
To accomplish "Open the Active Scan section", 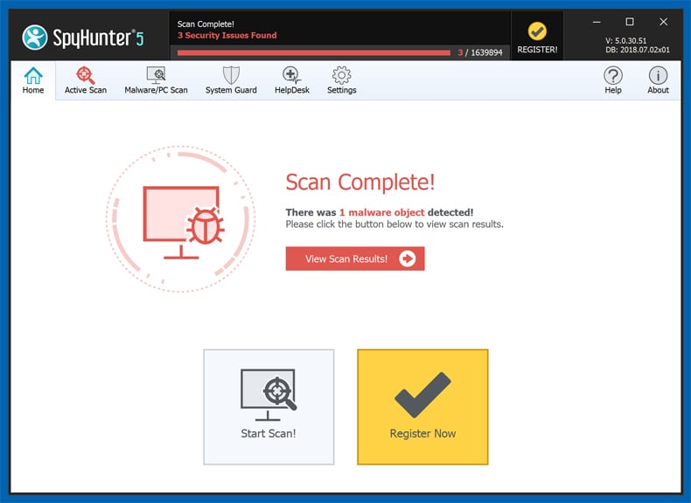I will click(86, 80).
